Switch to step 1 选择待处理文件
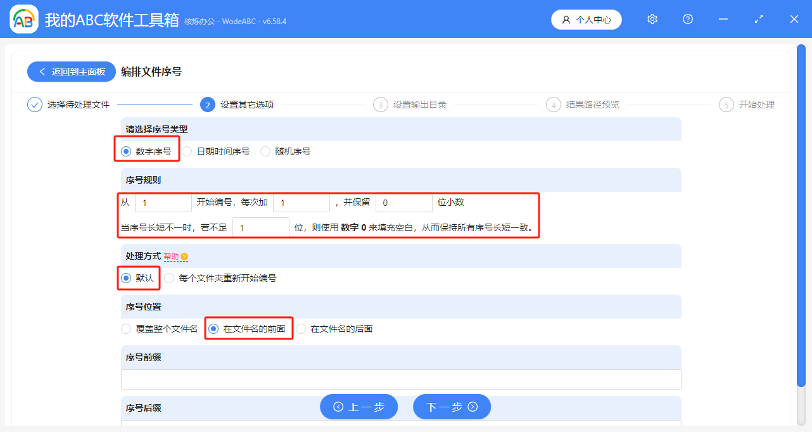812x432 pixels. coord(35,105)
